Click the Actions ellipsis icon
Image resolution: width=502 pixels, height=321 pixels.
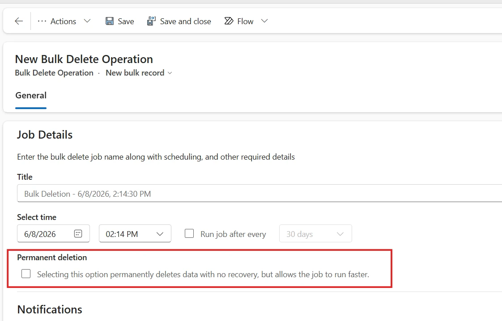pyautogui.click(x=42, y=21)
